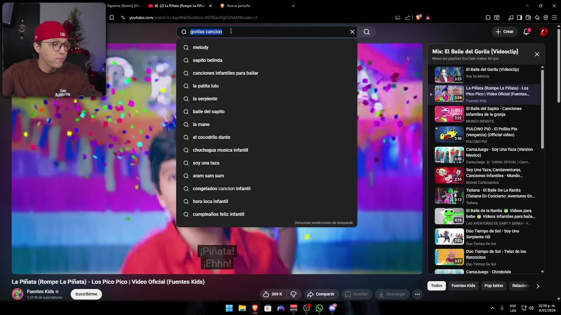The height and width of the screenshot is (315, 561).
Task: Click the YouTube search input field
Action: [x=267, y=31]
